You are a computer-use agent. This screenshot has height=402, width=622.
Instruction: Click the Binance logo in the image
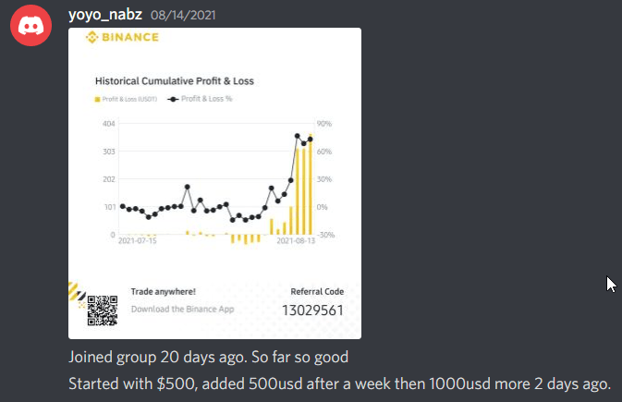pos(122,38)
